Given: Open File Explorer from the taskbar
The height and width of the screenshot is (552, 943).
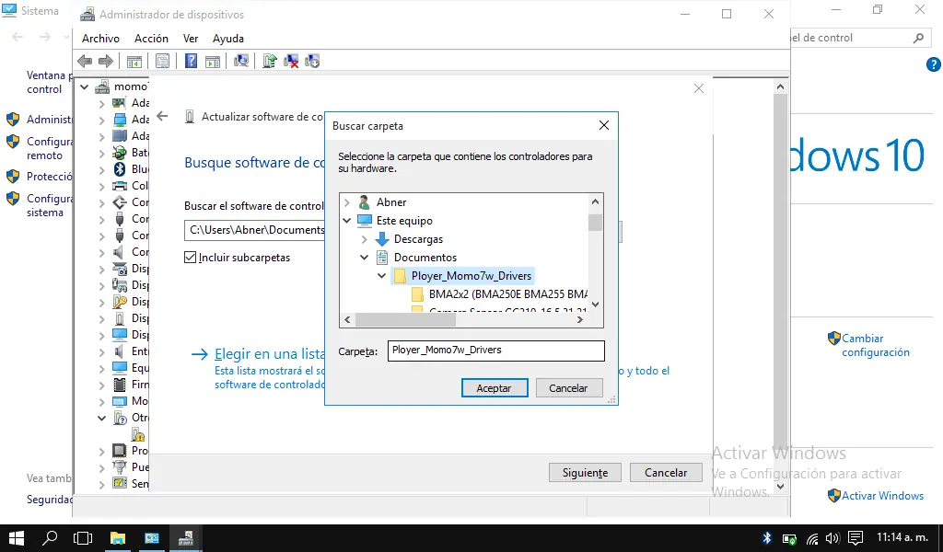Looking at the screenshot, I should click(117, 537).
